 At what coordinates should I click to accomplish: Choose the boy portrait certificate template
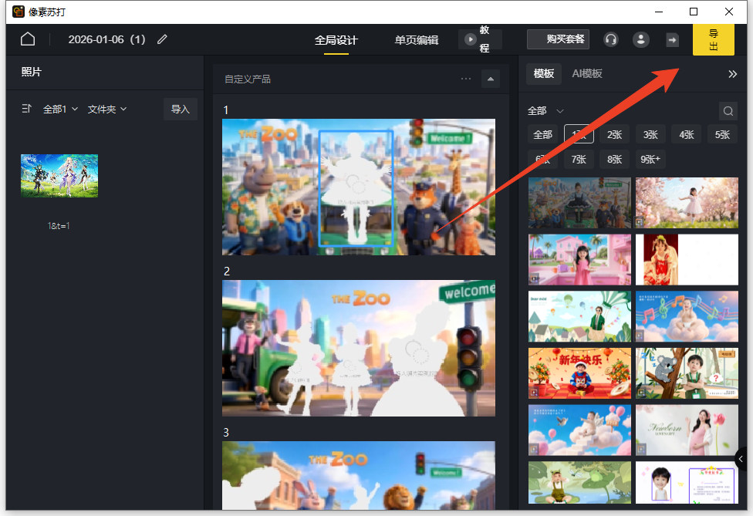point(687,482)
